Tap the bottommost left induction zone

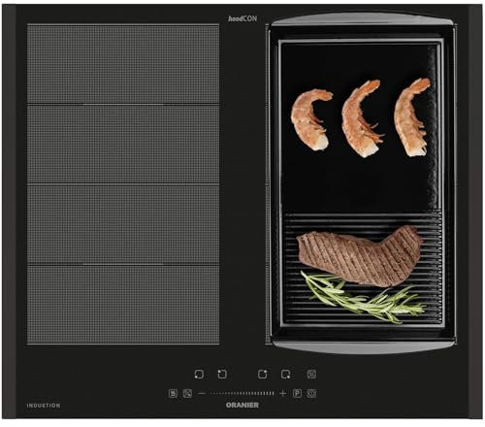[123, 305]
